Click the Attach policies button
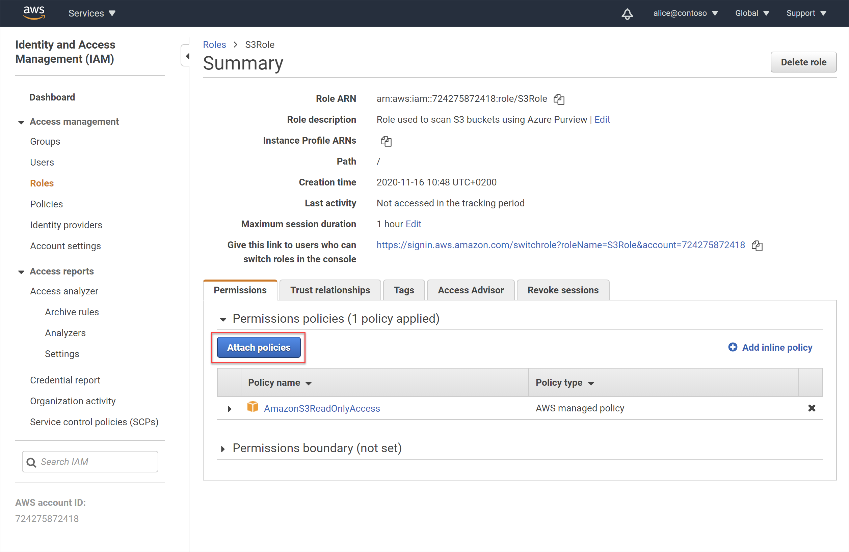 (x=258, y=347)
